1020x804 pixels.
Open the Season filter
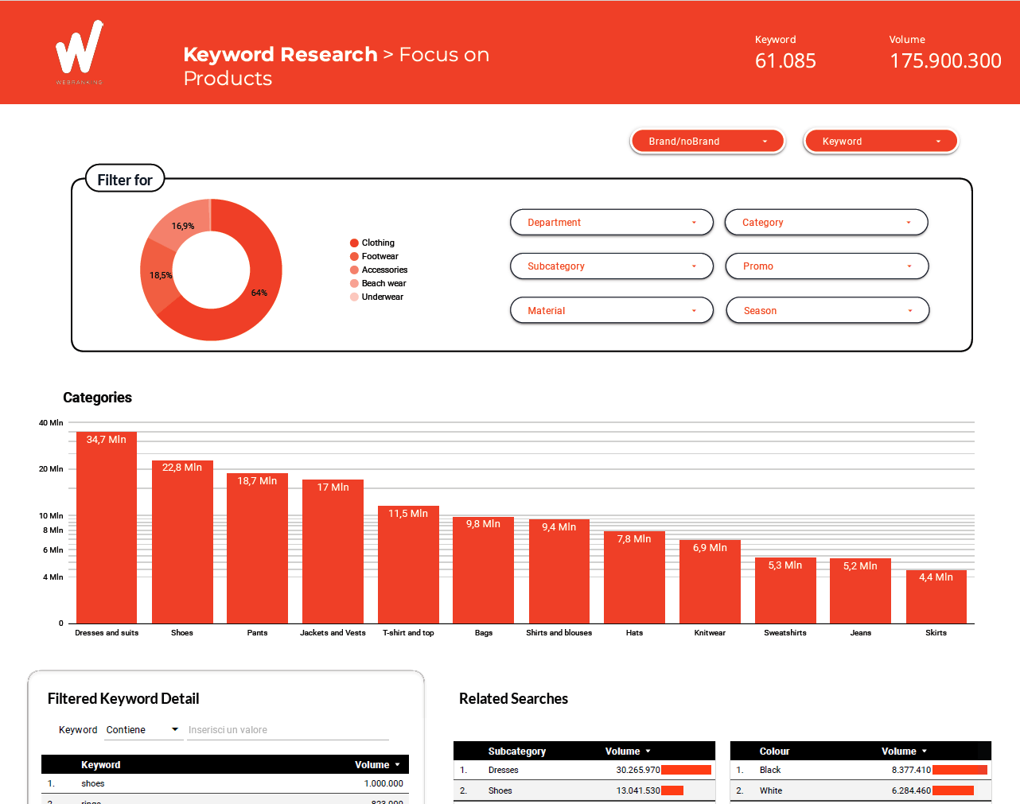click(x=827, y=310)
